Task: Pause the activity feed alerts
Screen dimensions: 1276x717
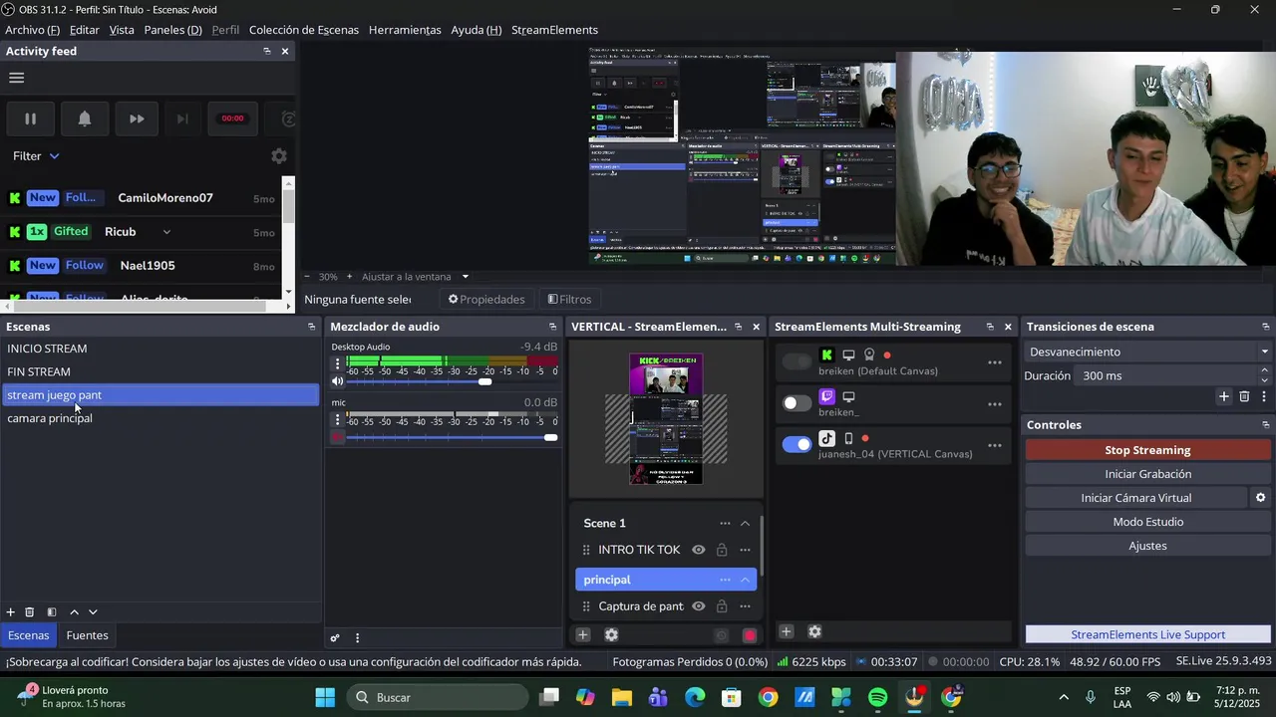Action: point(30,119)
